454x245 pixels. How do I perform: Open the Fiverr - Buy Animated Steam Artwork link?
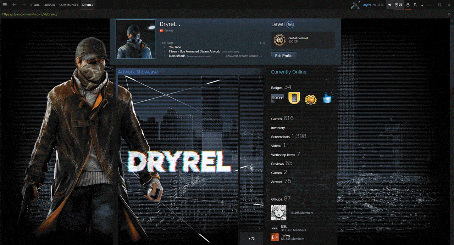coord(194,51)
